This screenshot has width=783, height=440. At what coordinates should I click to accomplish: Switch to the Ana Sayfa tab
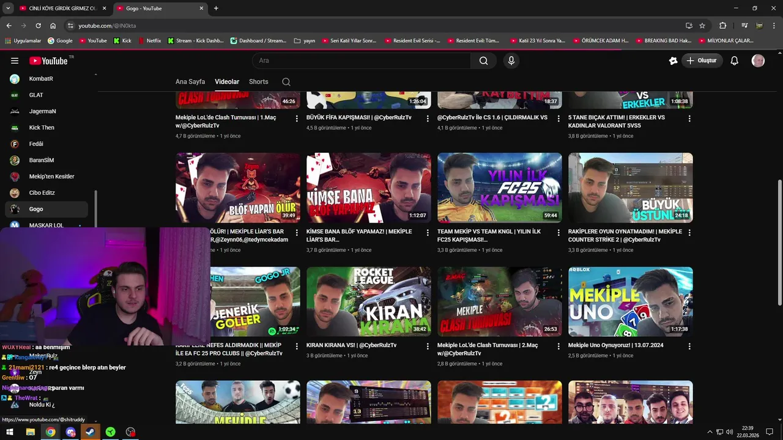coord(190,82)
